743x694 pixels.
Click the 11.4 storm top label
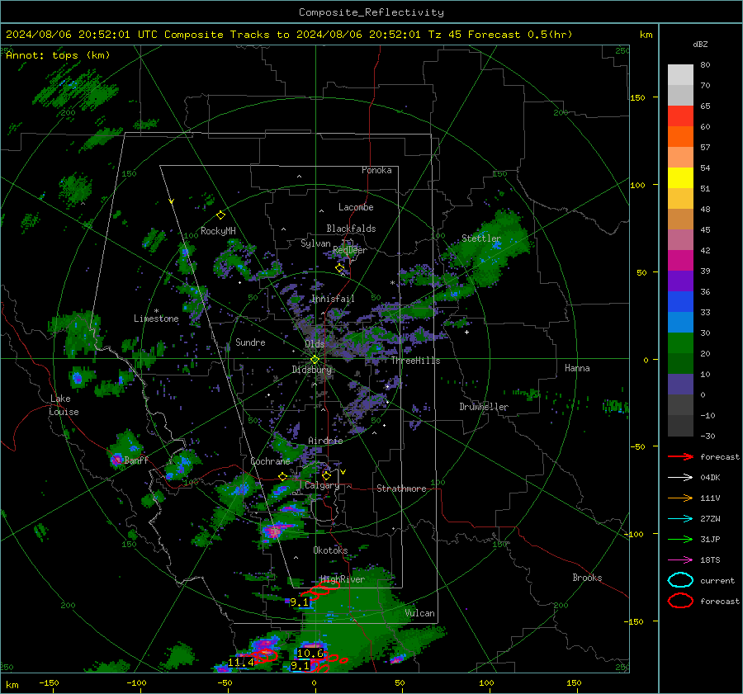coord(241,663)
